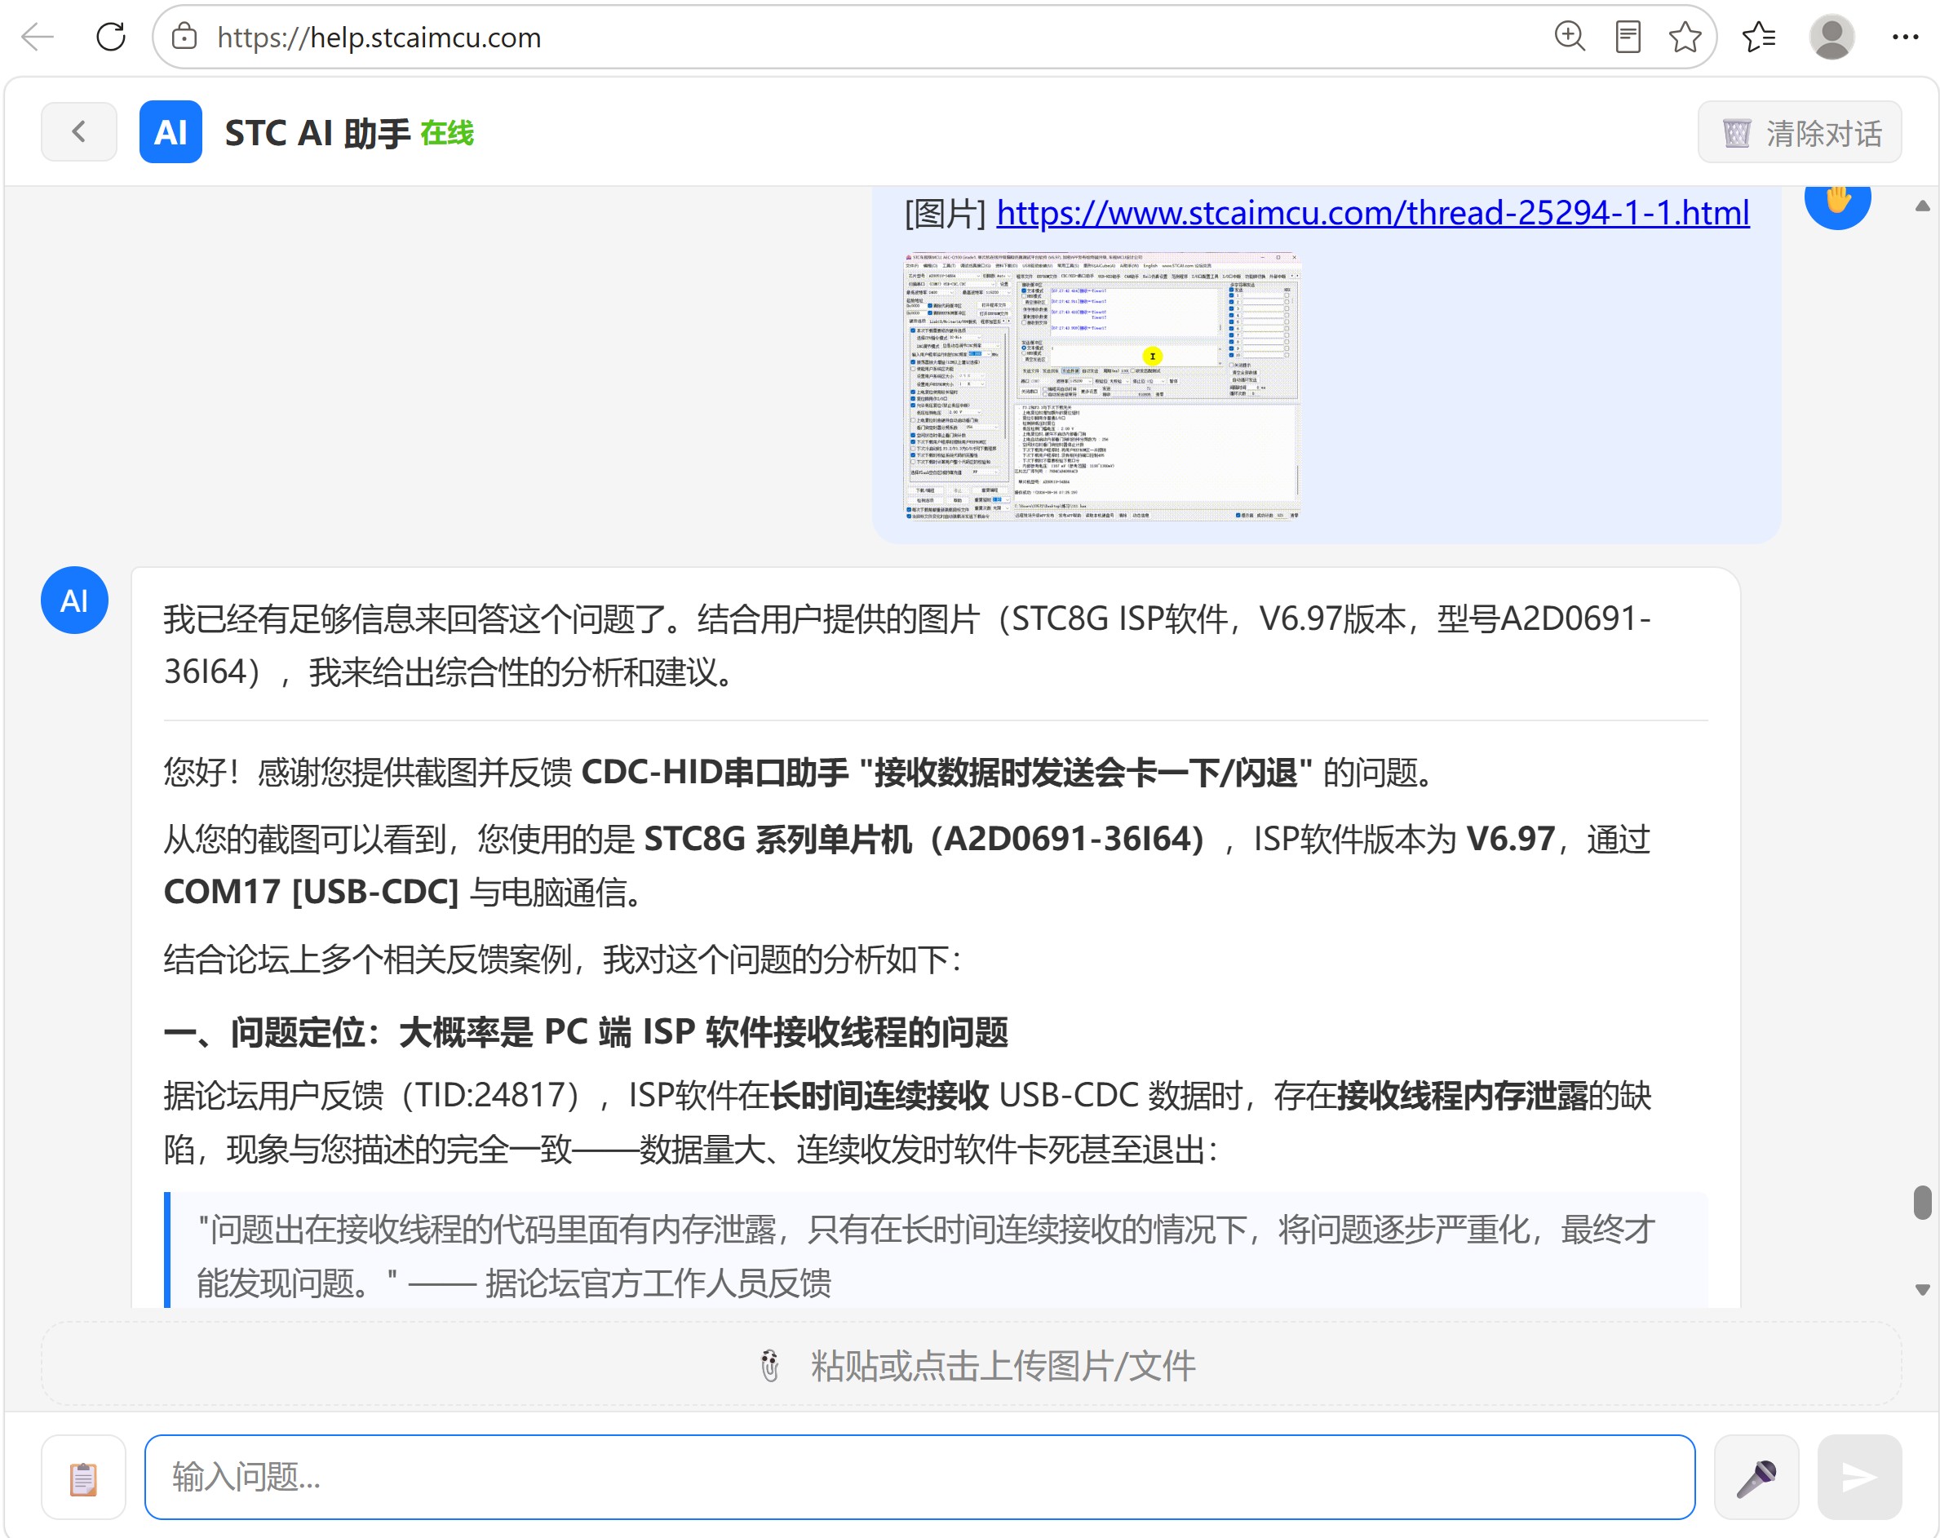
Task: Open the uploaded ISP software screenshot thumbnail
Action: pos(1101,386)
